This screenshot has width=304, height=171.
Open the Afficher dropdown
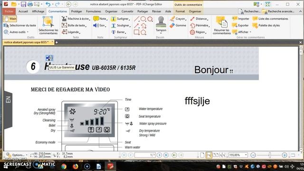[x=242, y=32]
